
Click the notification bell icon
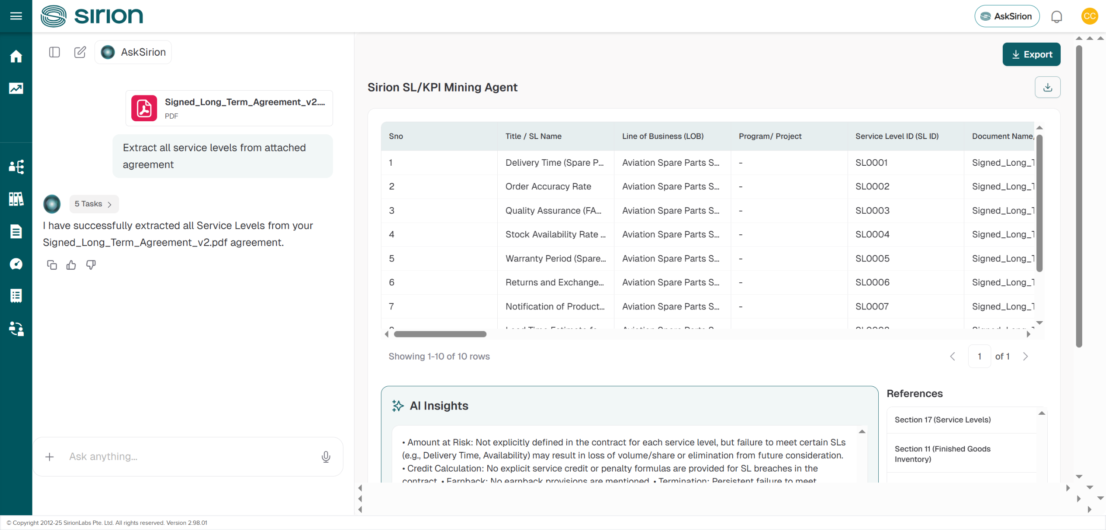pyautogui.click(x=1056, y=16)
